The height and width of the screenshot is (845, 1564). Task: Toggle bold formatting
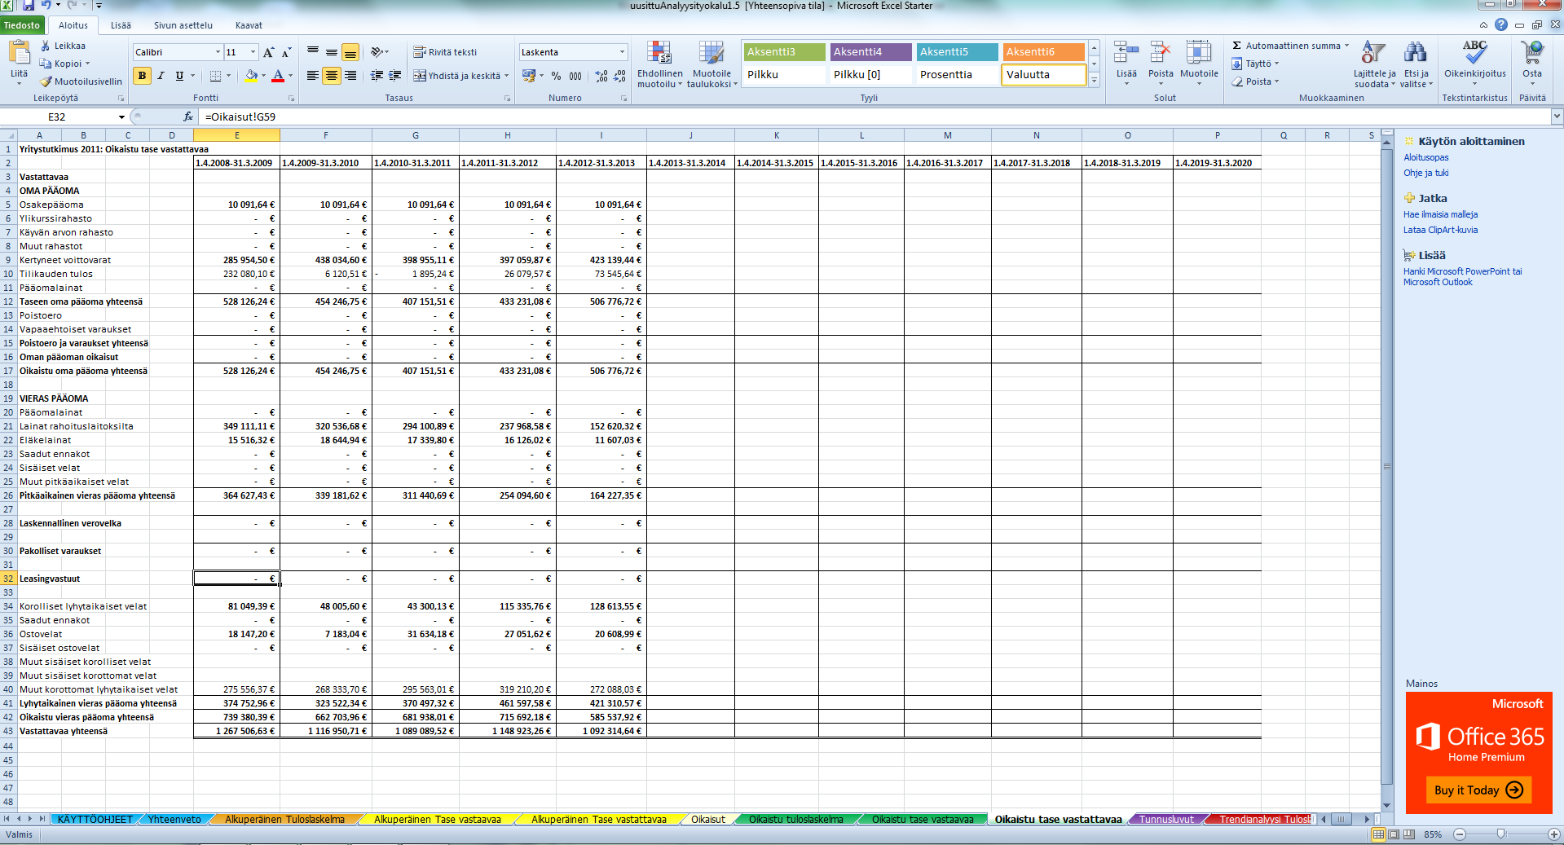[143, 76]
